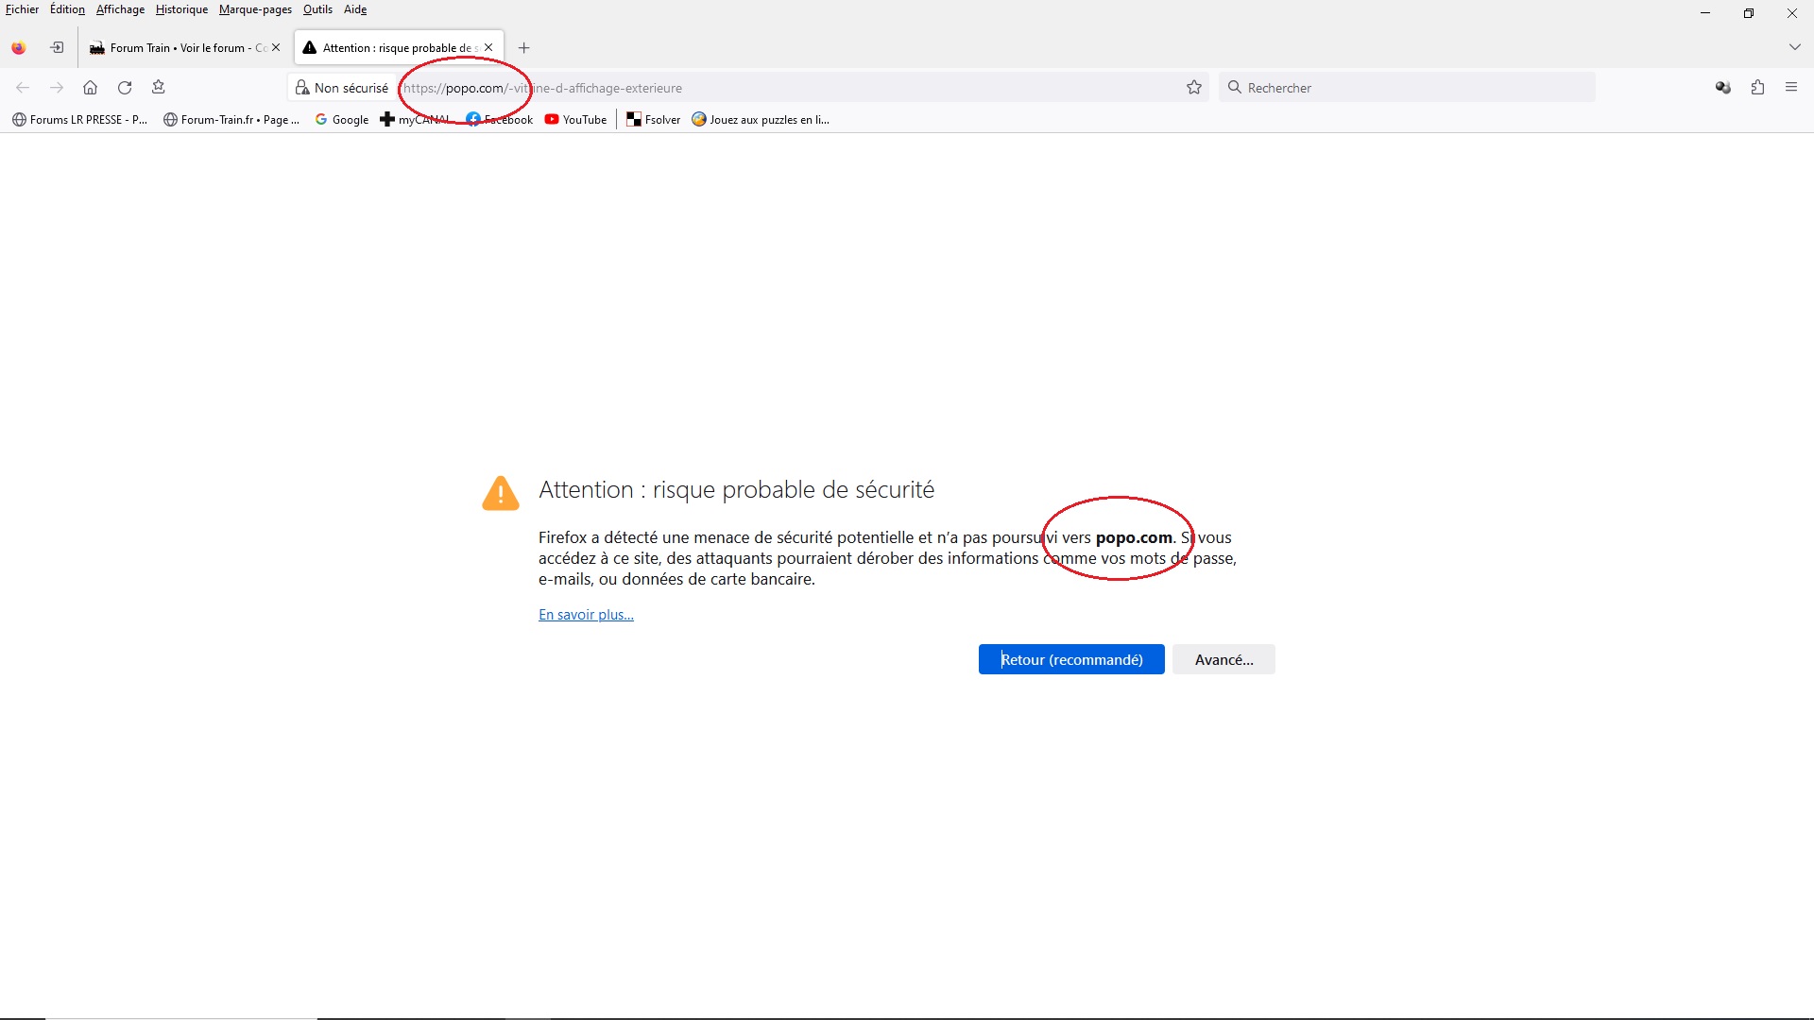This screenshot has height=1020, width=1814.
Task: Select the Attention risque probable tab
Action: coord(397,48)
